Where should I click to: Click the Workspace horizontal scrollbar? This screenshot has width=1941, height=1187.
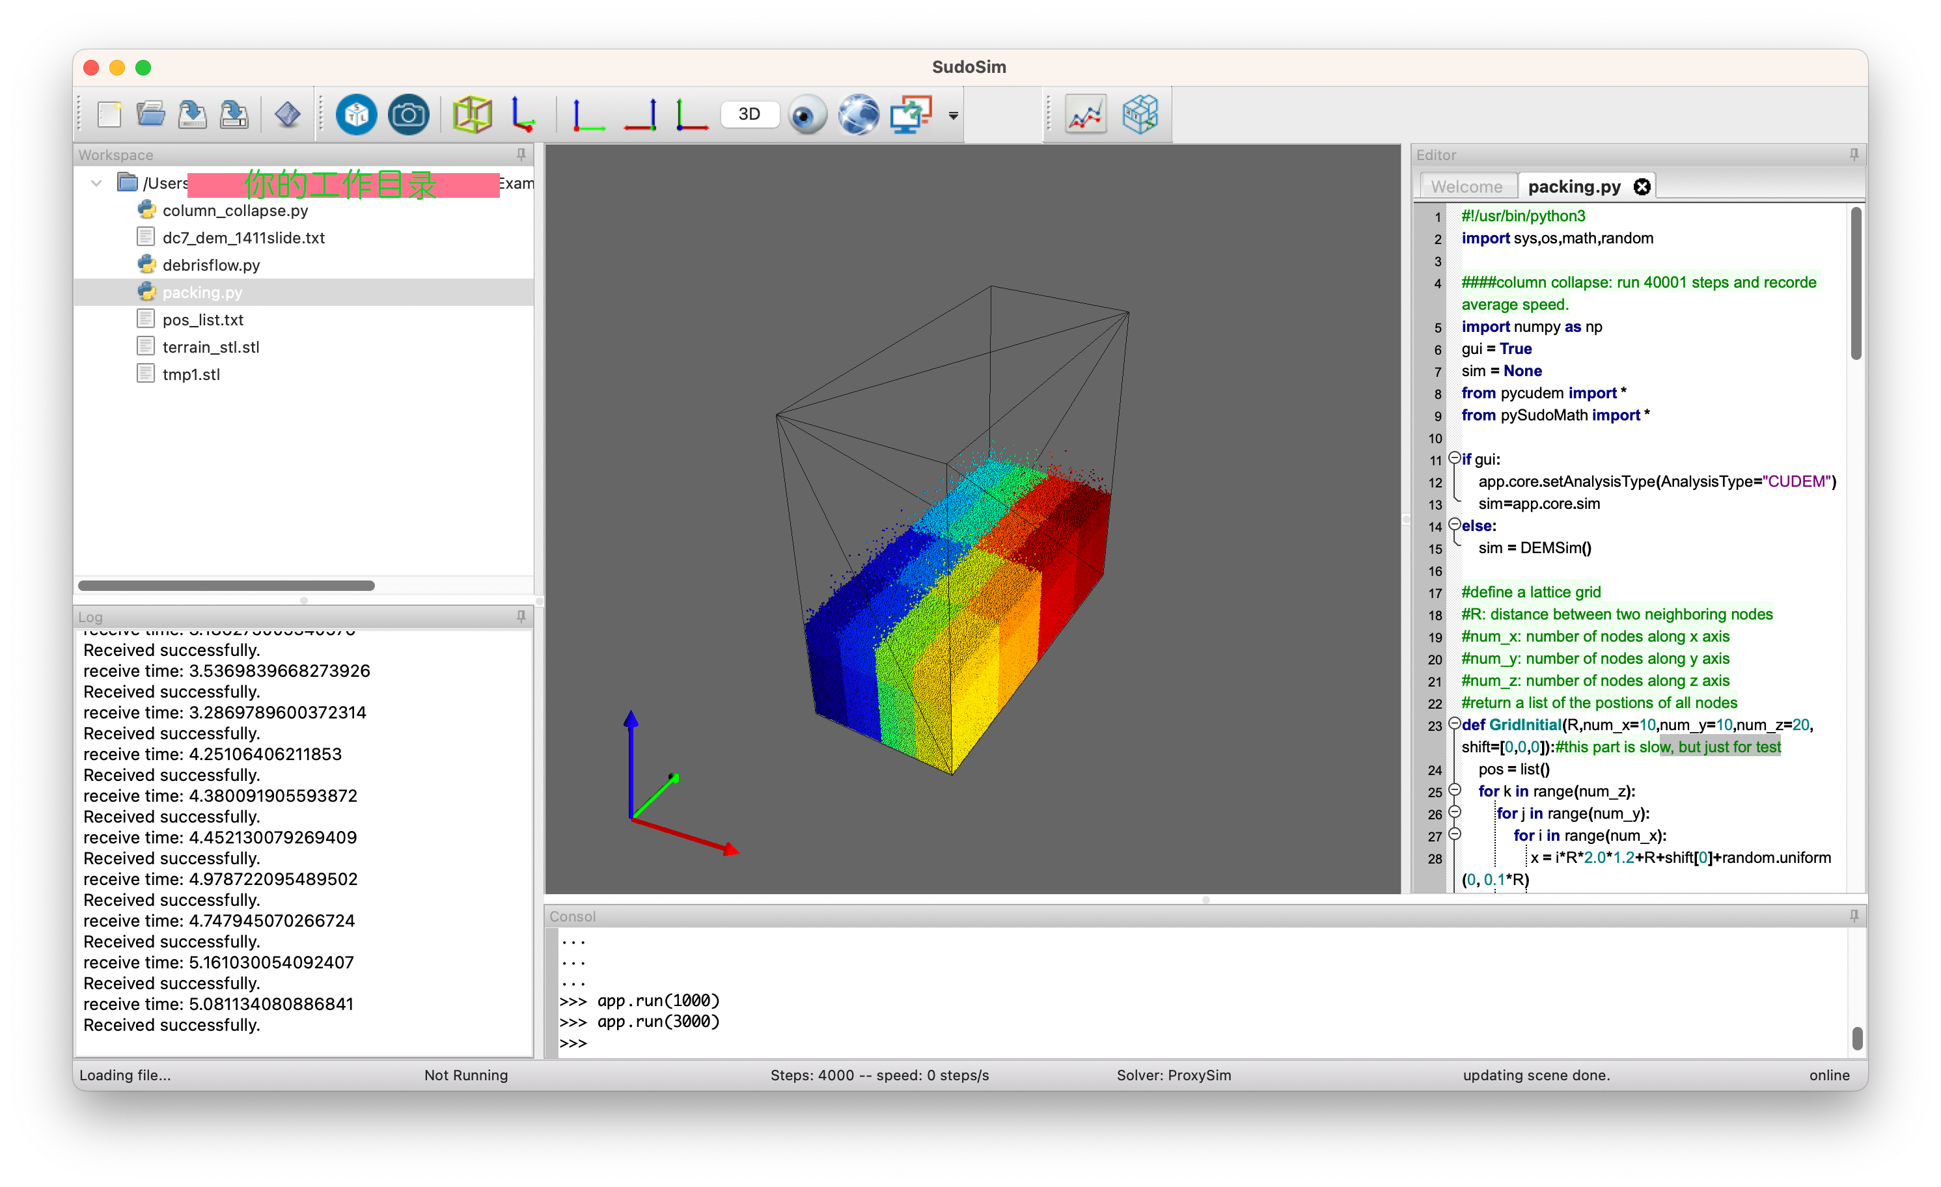click(226, 585)
